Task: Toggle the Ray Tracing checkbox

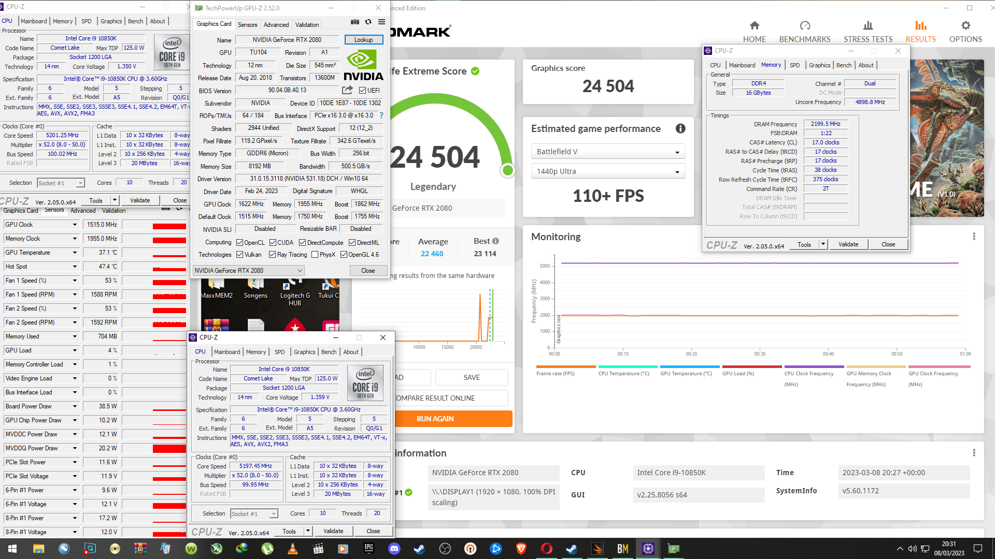Action: [x=272, y=255]
